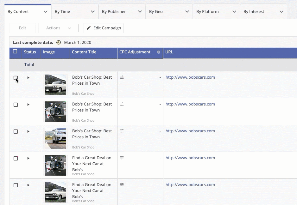Click the CPC Adjustment help question icon

(x=159, y=52)
